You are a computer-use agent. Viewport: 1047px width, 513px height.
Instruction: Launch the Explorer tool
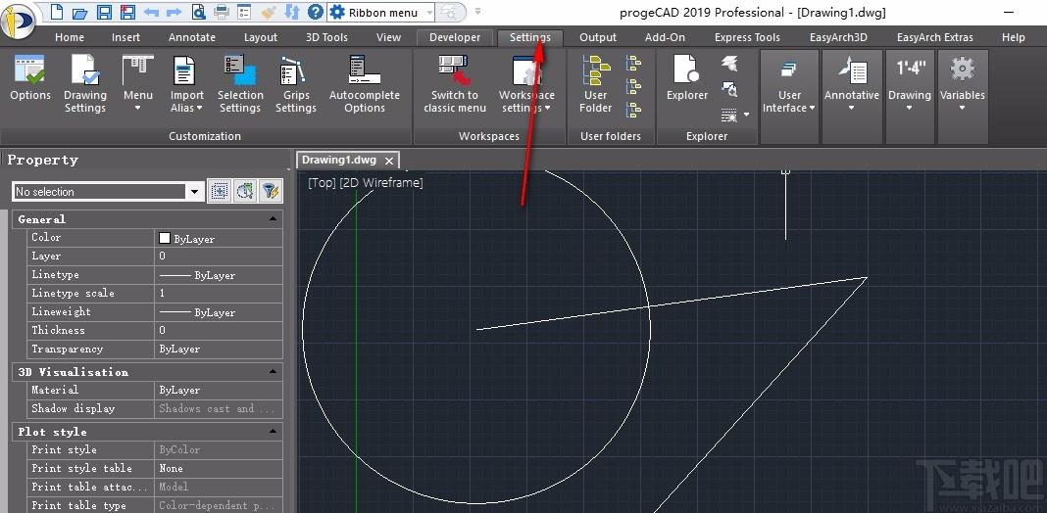coord(687,78)
